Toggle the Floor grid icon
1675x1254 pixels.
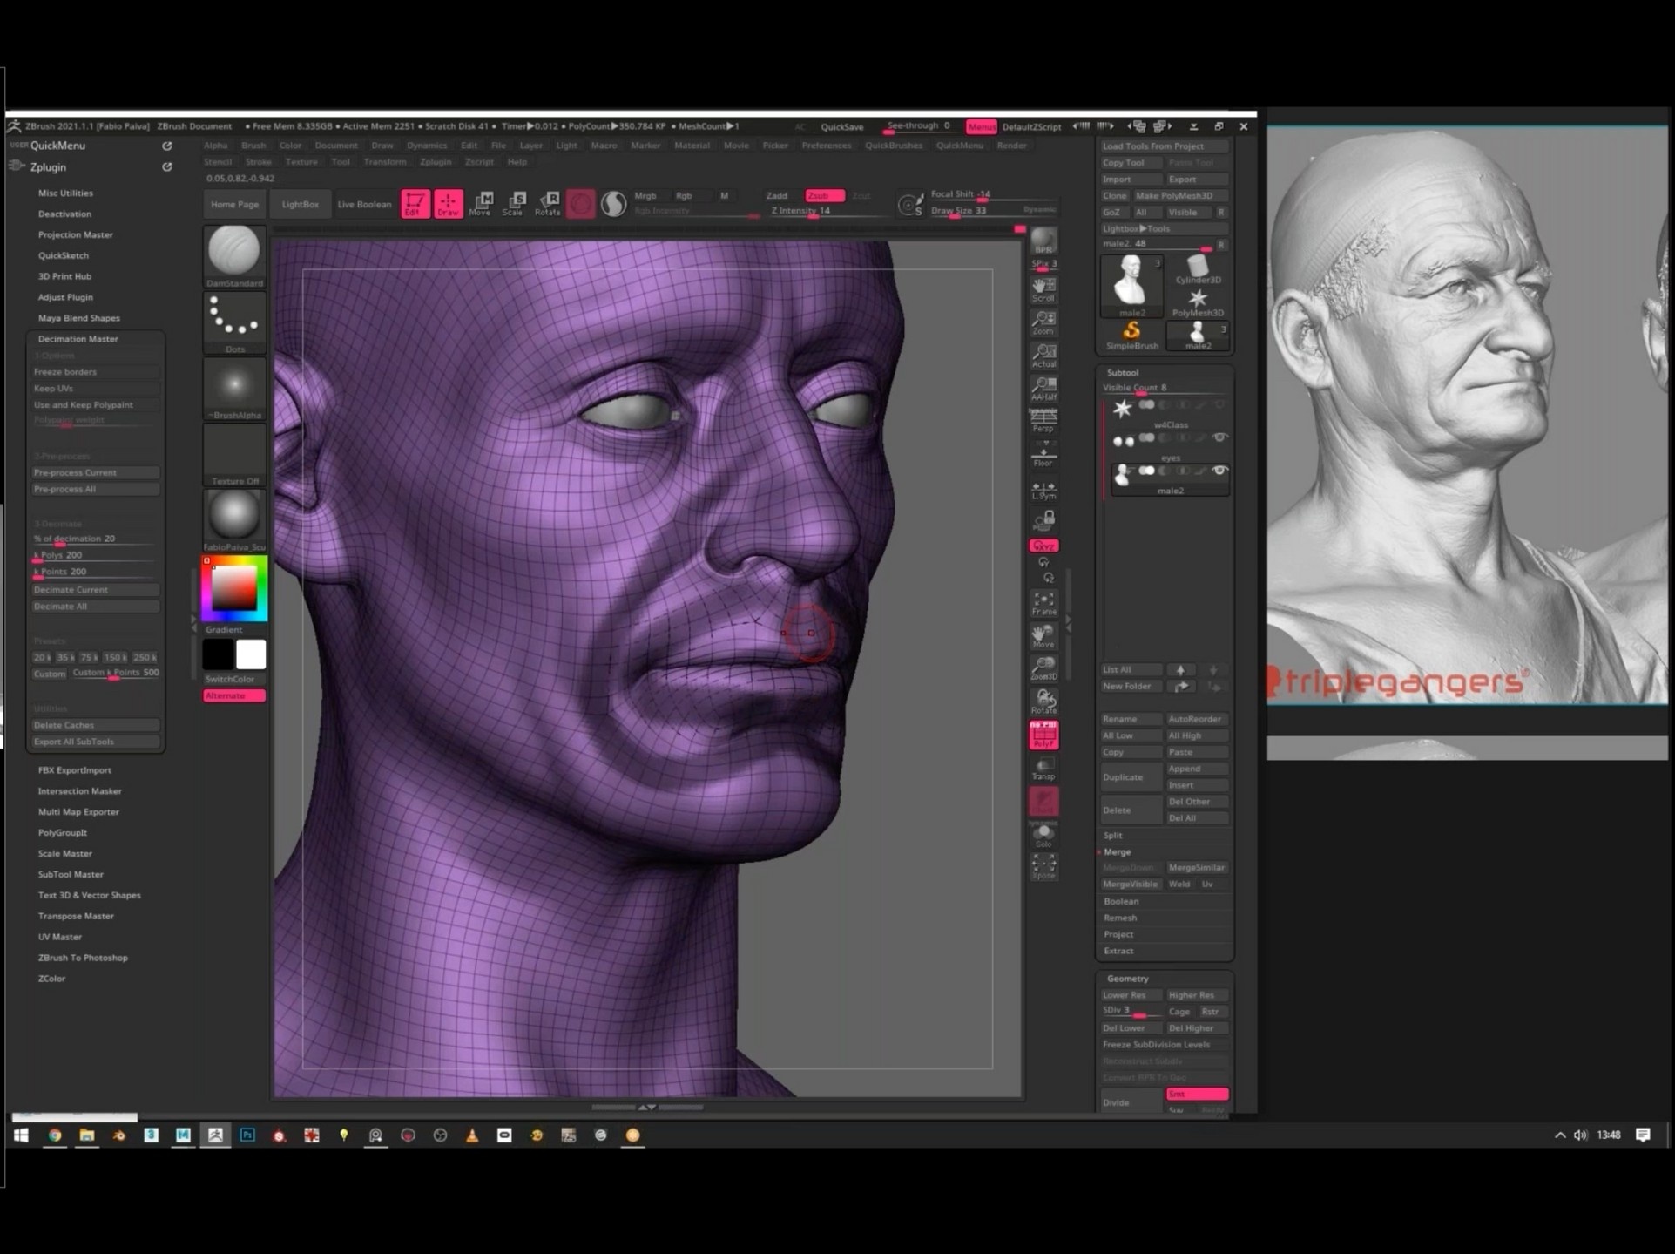1043,454
